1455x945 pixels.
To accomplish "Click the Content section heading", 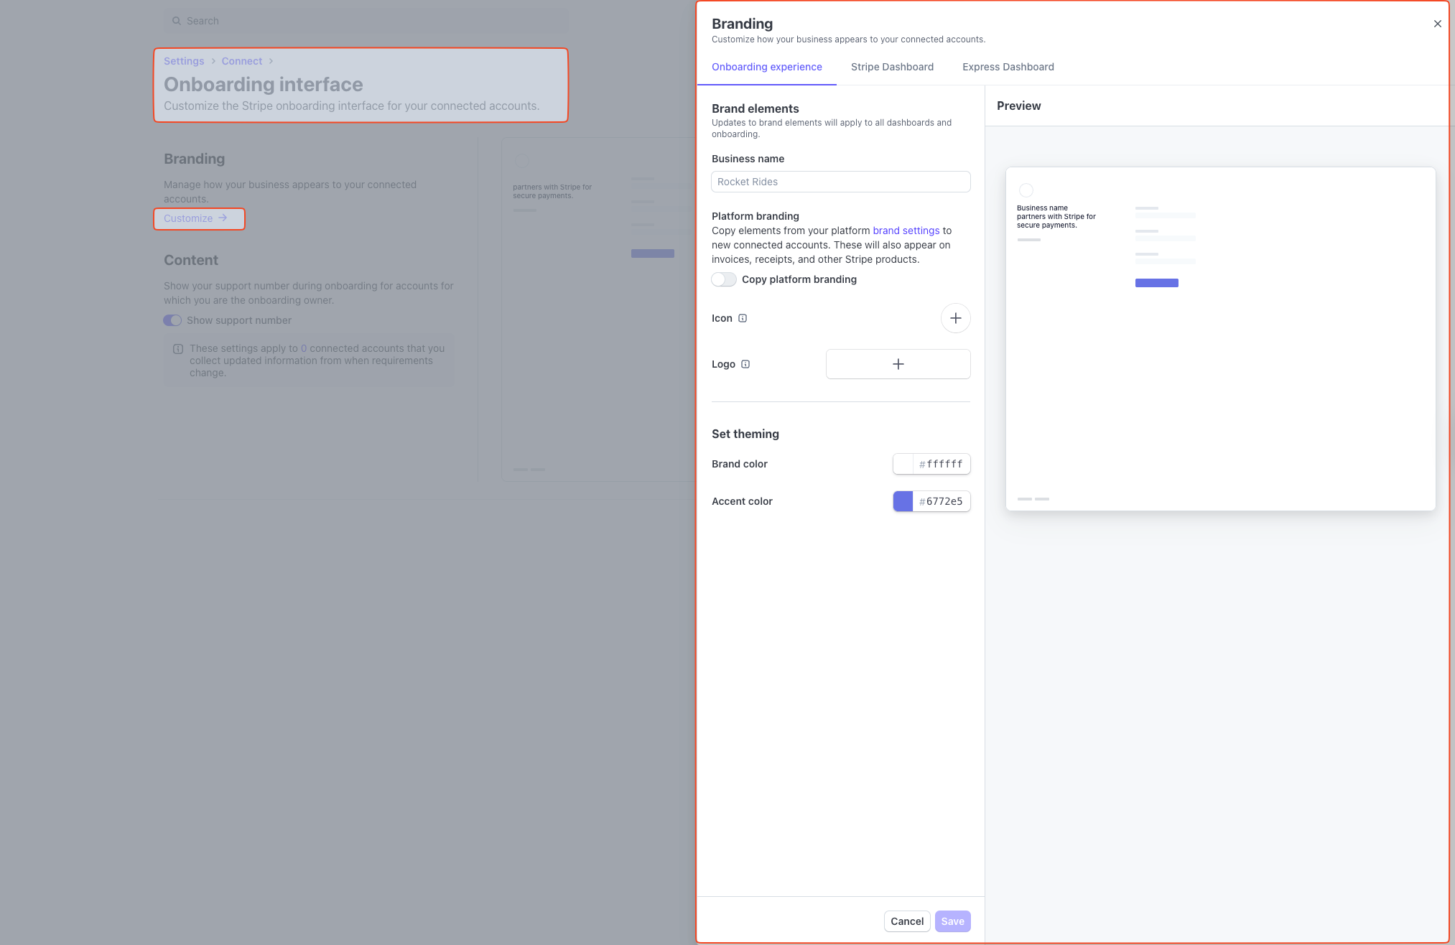I will click(190, 260).
